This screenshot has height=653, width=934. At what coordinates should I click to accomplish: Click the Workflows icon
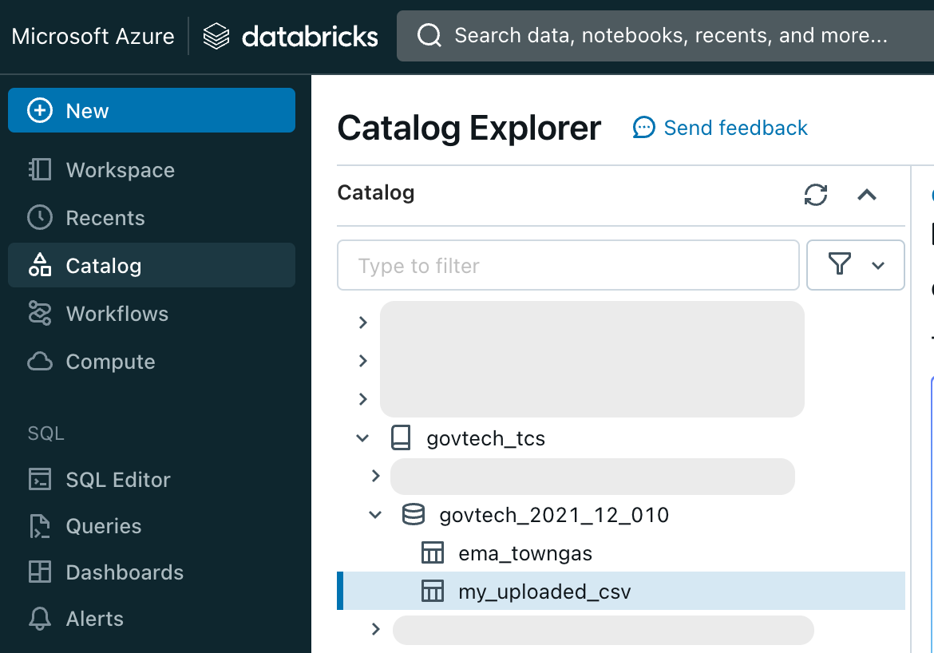coord(40,314)
